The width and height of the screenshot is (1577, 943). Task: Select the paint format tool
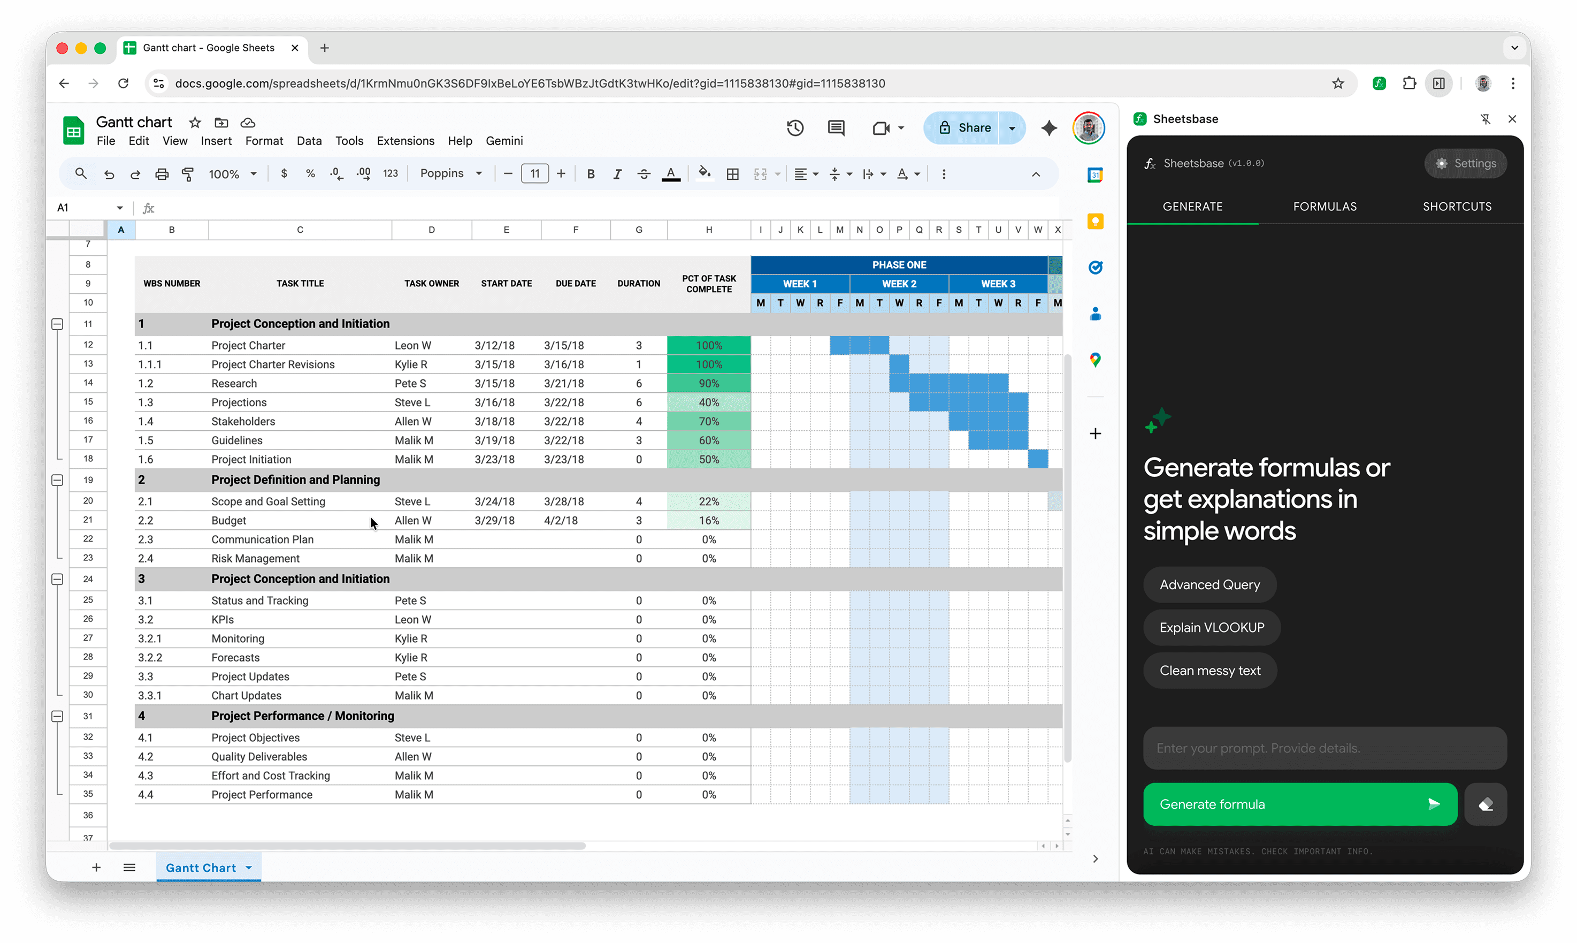point(187,173)
